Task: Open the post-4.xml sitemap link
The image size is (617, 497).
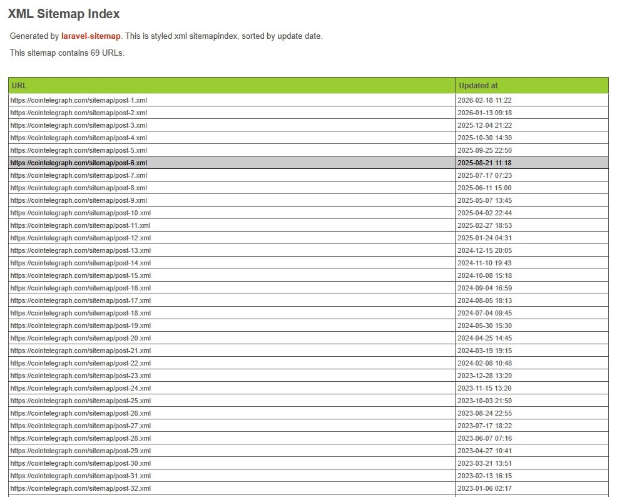Action: (79, 138)
